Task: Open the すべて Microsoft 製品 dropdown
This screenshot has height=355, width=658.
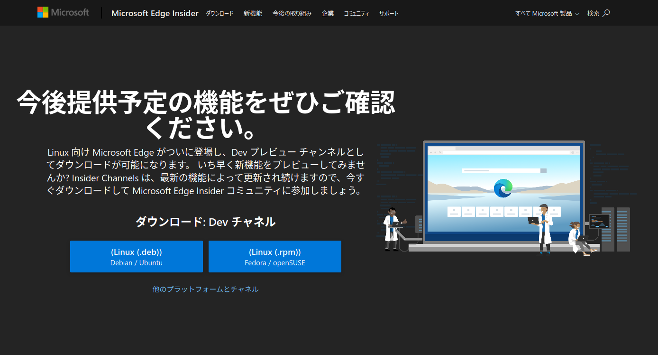Action: [x=544, y=13]
